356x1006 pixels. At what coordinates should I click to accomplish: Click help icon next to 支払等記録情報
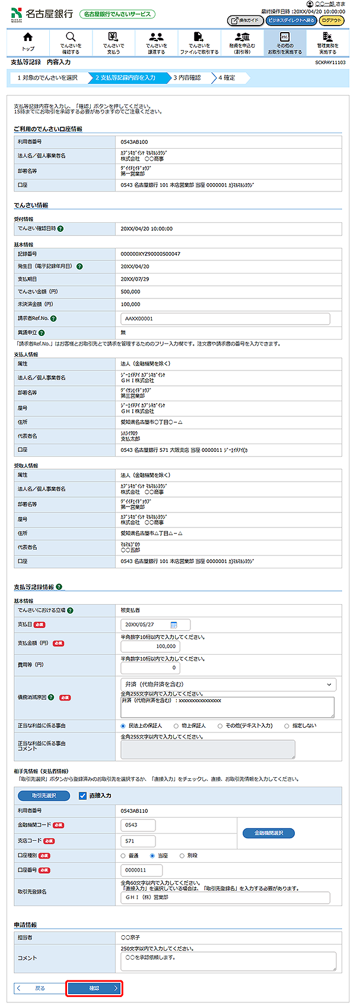pyautogui.click(x=59, y=587)
